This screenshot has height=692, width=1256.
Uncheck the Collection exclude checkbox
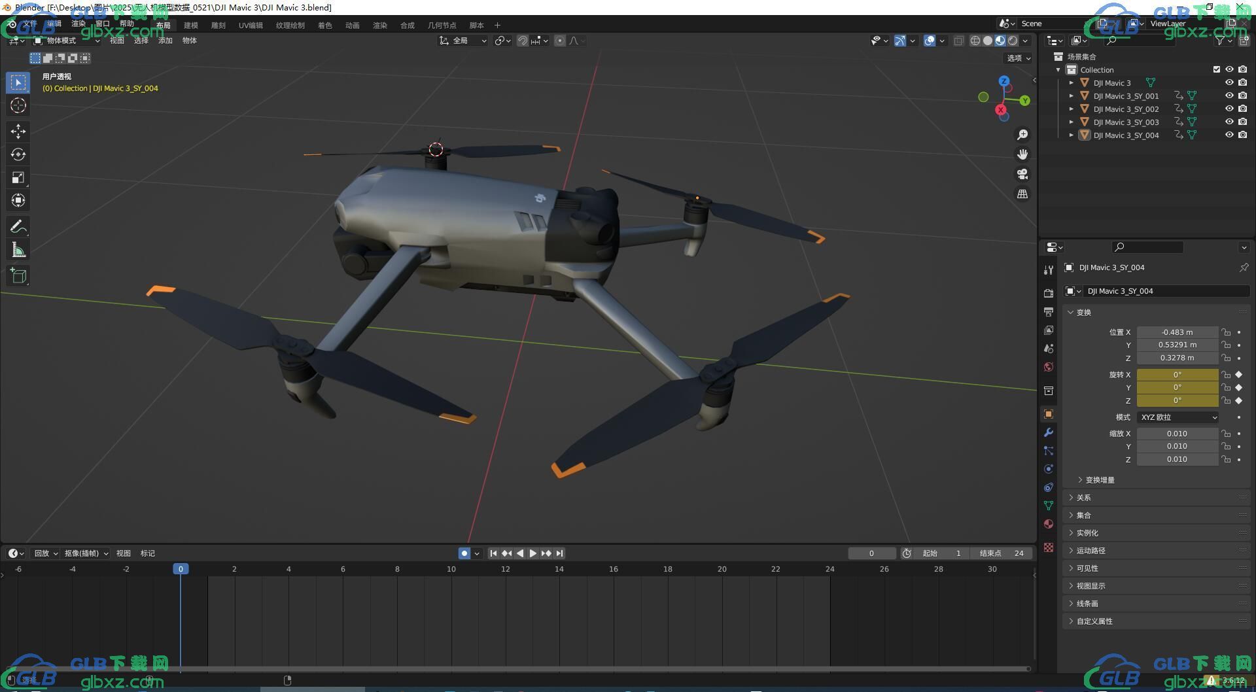point(1217,69)
